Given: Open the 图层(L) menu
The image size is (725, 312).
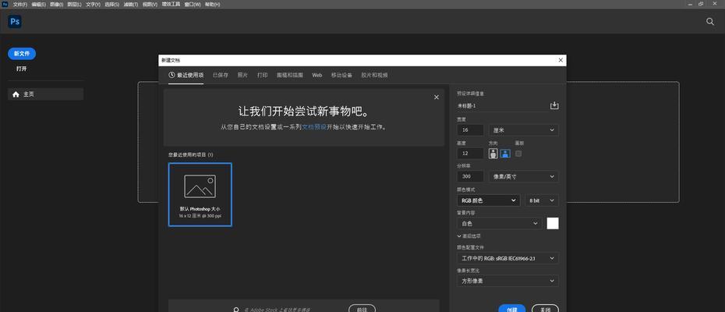Looking at the screenshot, I should [x=74, y=4].
